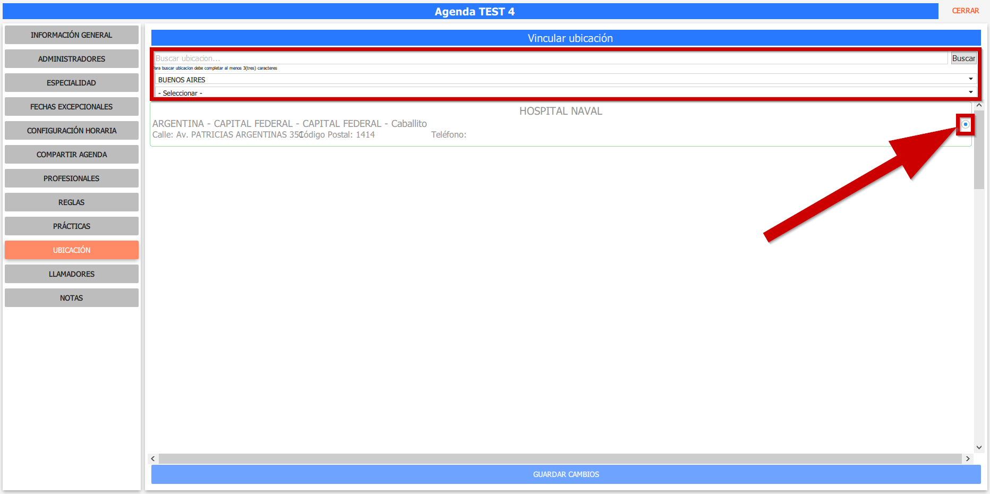Go to the ADMINISTRADORES section
The image size is (990, 494).
[x=72, y=59]
